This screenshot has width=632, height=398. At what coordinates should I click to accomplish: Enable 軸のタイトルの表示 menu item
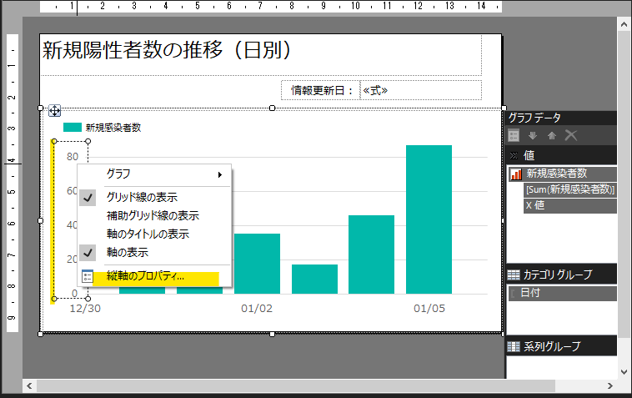click(x=148, y=234)
